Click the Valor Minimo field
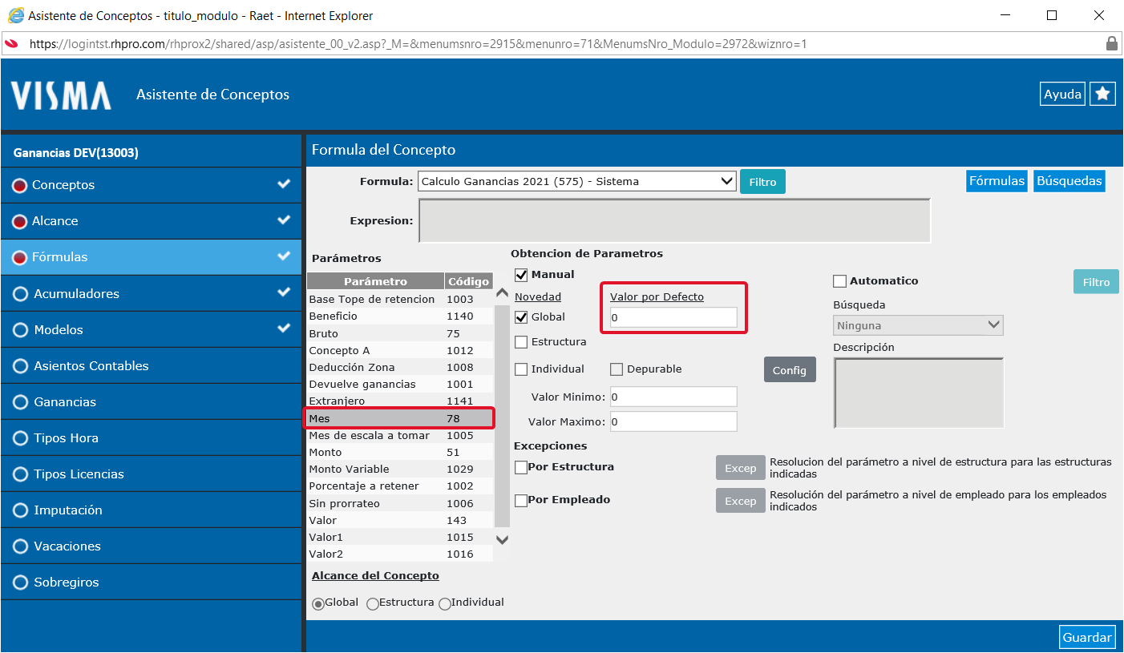The width and height of the screenshot is (1124, 653). tap(673, 397)
